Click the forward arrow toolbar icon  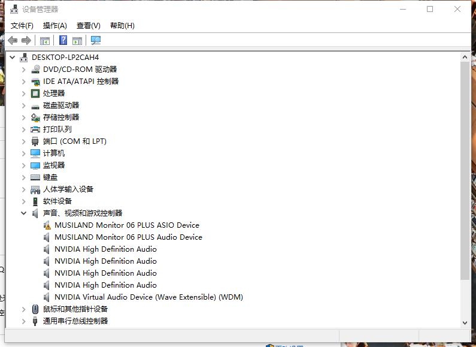[26, 40]
